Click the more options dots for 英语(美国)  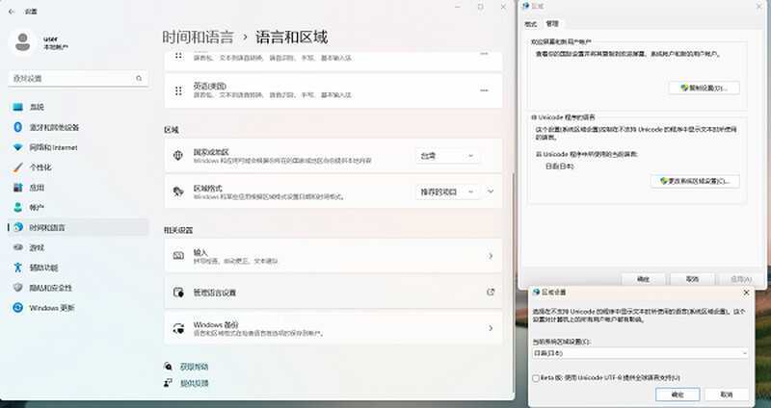482,89
